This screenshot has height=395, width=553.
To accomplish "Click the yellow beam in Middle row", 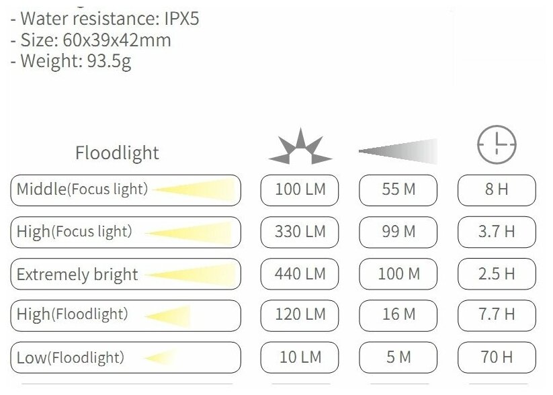I will [195, 189].
